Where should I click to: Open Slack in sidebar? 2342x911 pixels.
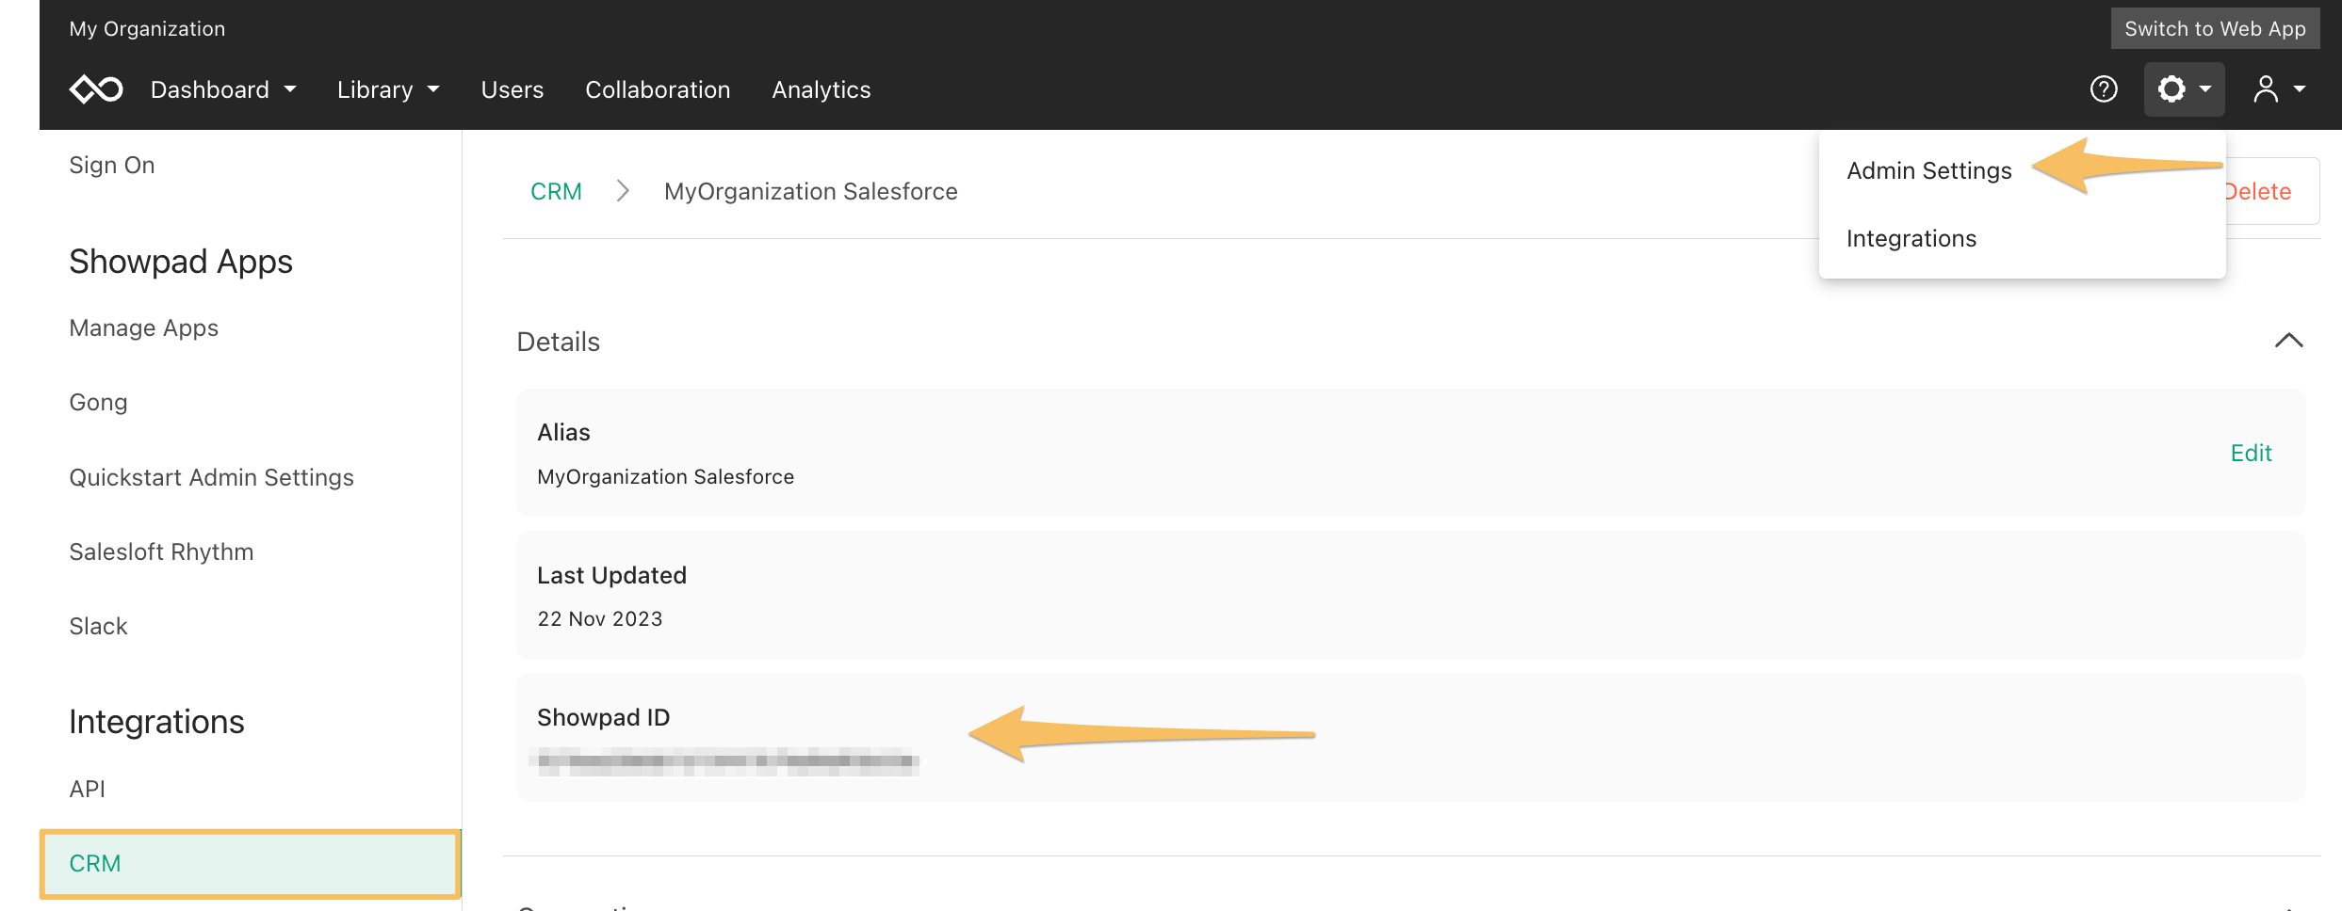click(98, 626)
